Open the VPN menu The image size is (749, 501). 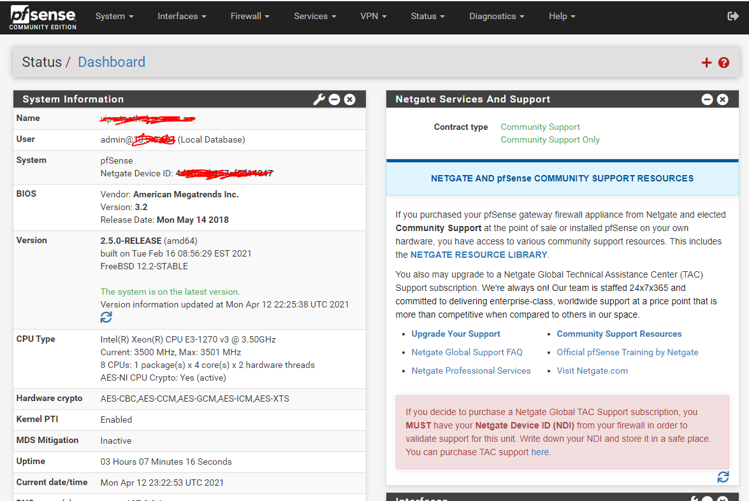click(x=374, y=16)
